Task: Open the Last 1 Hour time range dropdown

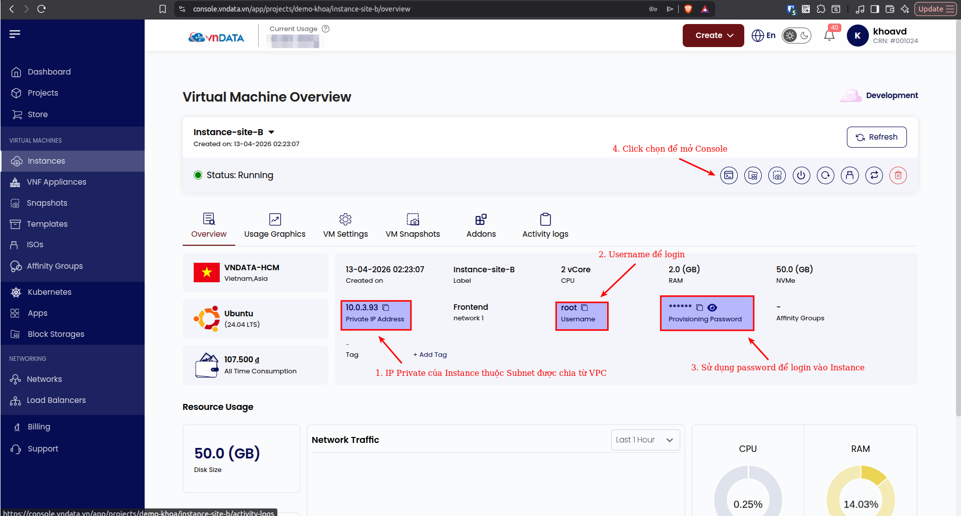Action: point(645,440)
